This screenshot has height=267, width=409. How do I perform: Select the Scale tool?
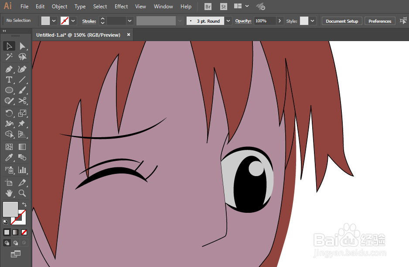(22, 113)
